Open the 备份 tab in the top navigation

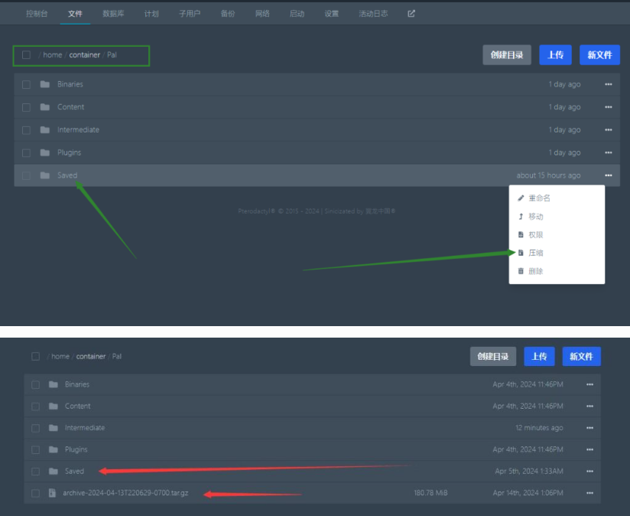228,14
